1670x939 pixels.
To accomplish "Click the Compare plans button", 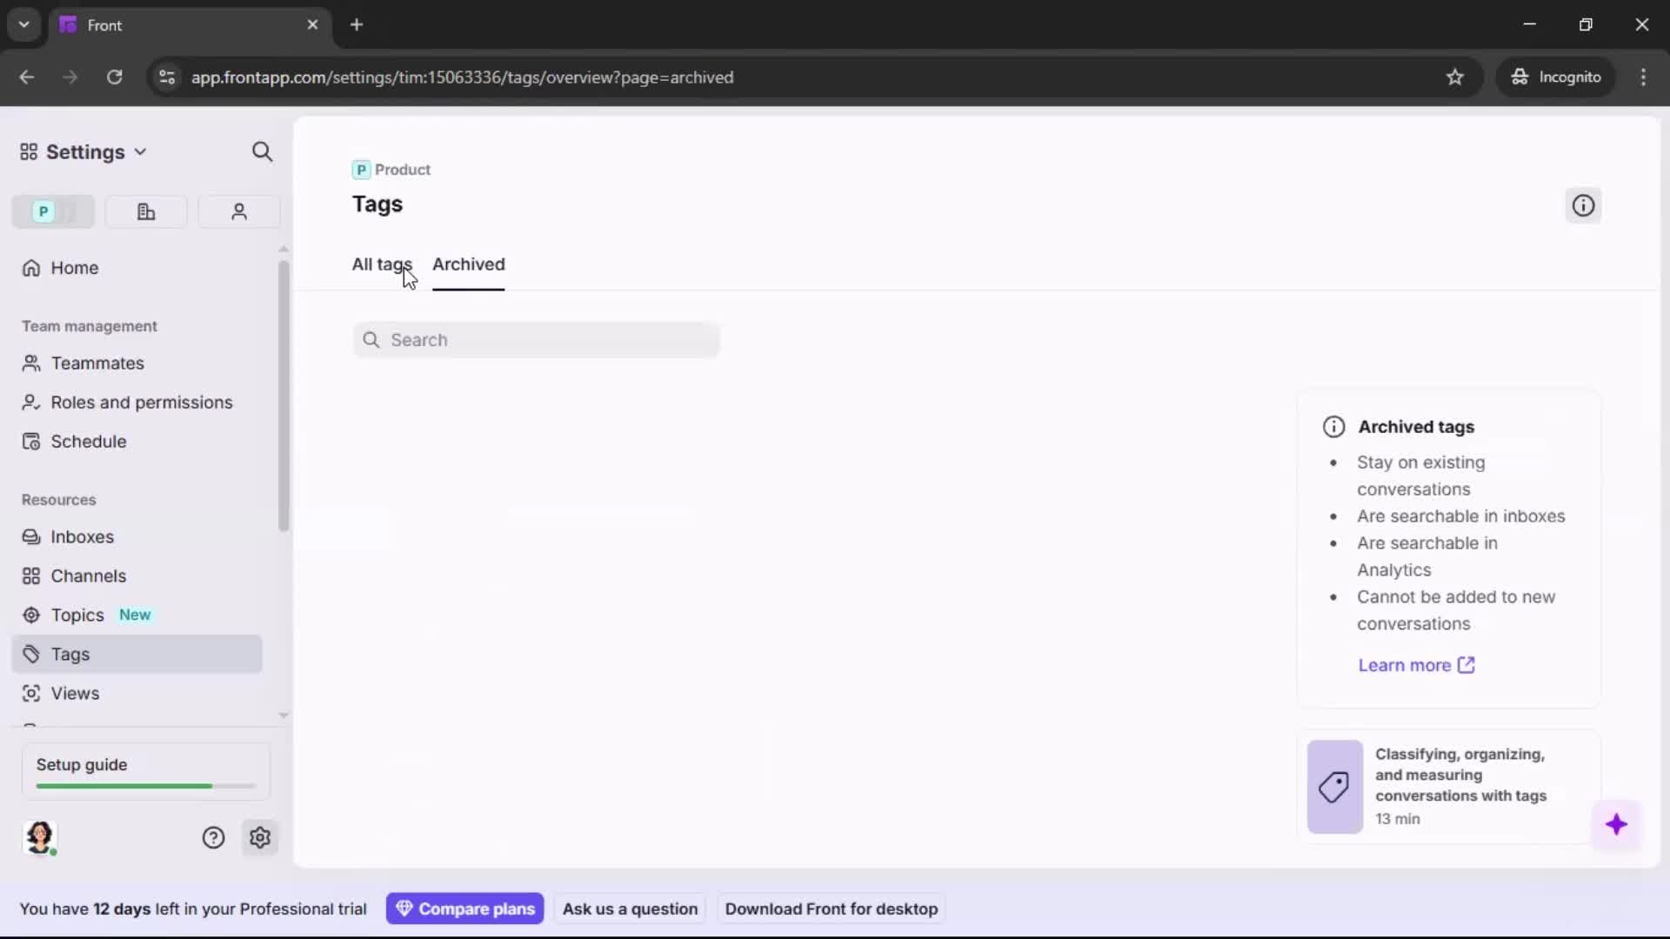I will pos(464,908).
